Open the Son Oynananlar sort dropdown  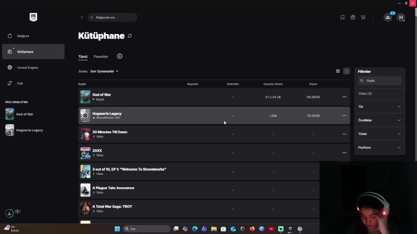(x=104, y=71)
